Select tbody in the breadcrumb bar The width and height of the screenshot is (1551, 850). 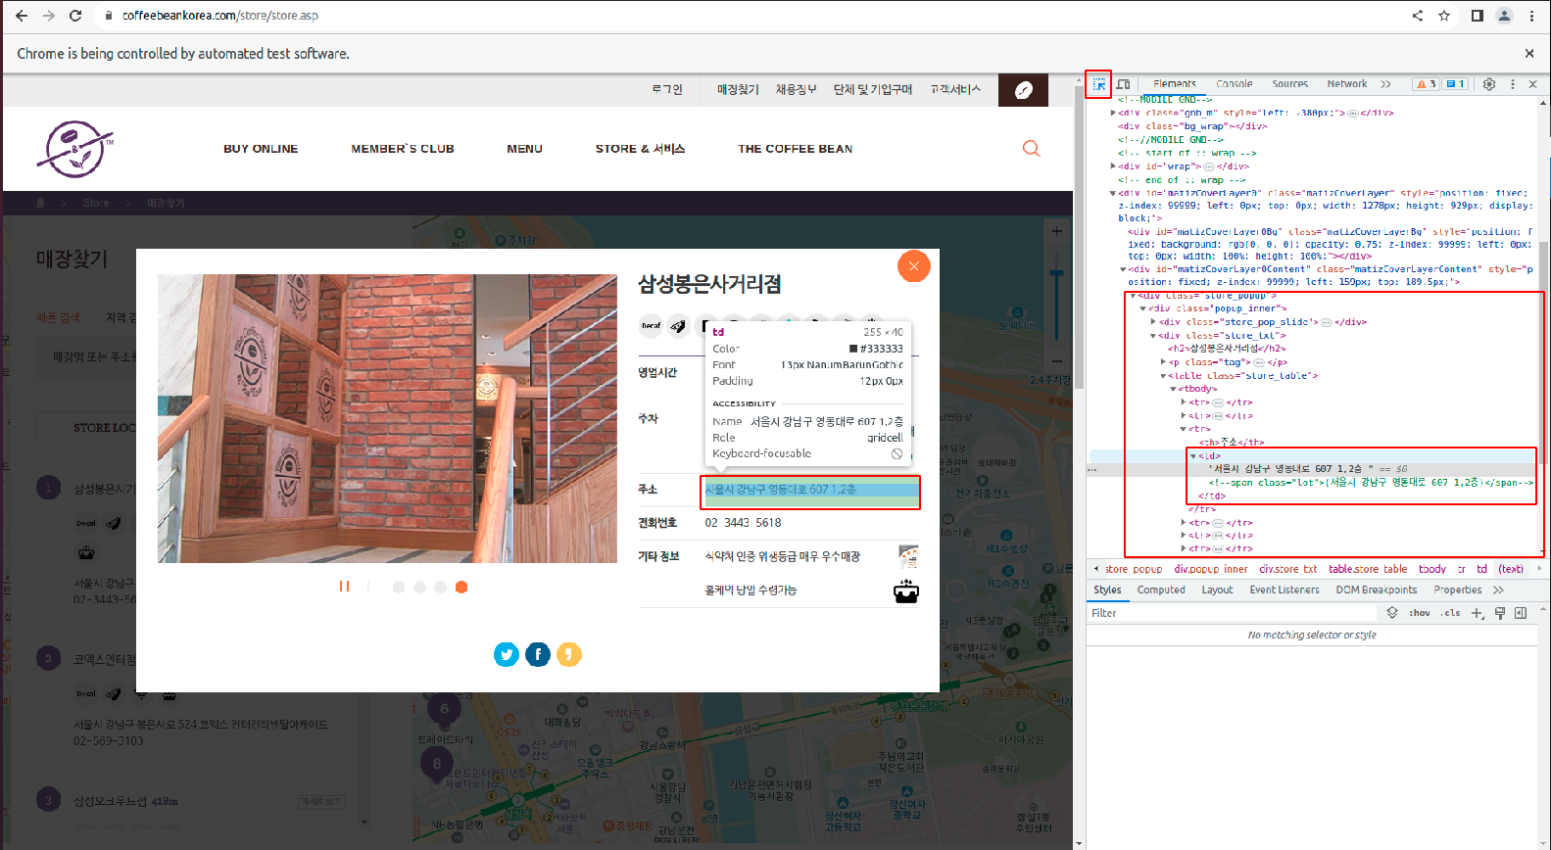(1432, 569)
